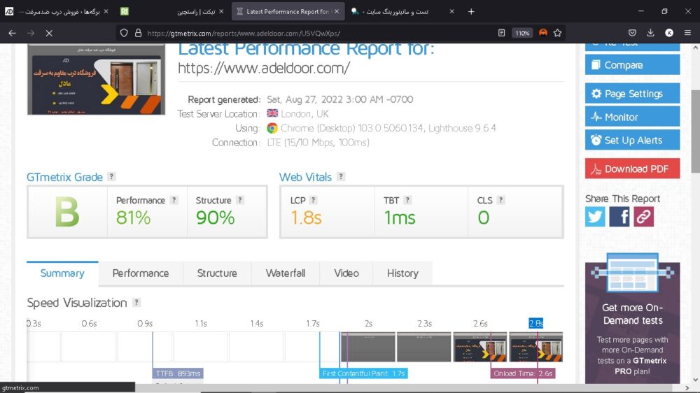Click help icon next to Web Vitals
700x393 pixels.
(341, 177)
